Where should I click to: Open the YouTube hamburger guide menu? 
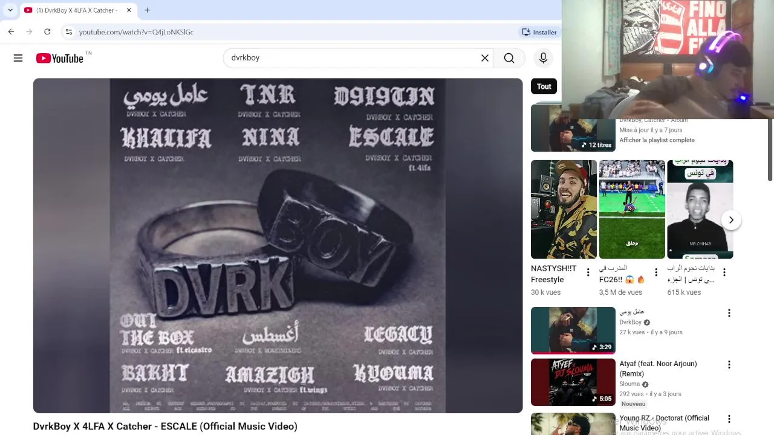click(x=18, y=58)
